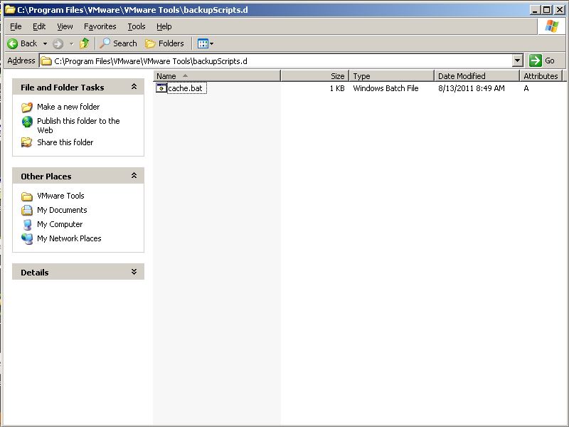Image resolution: width=569 pixels, height=427 pixels.
Task: Click the Windows flag logo in the menu bar
Action: click(x=552, y=26)
